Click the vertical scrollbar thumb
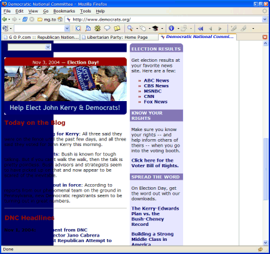The width and height of the screenshot is (270, 254). pyautogui.click(x=266, y=169)
